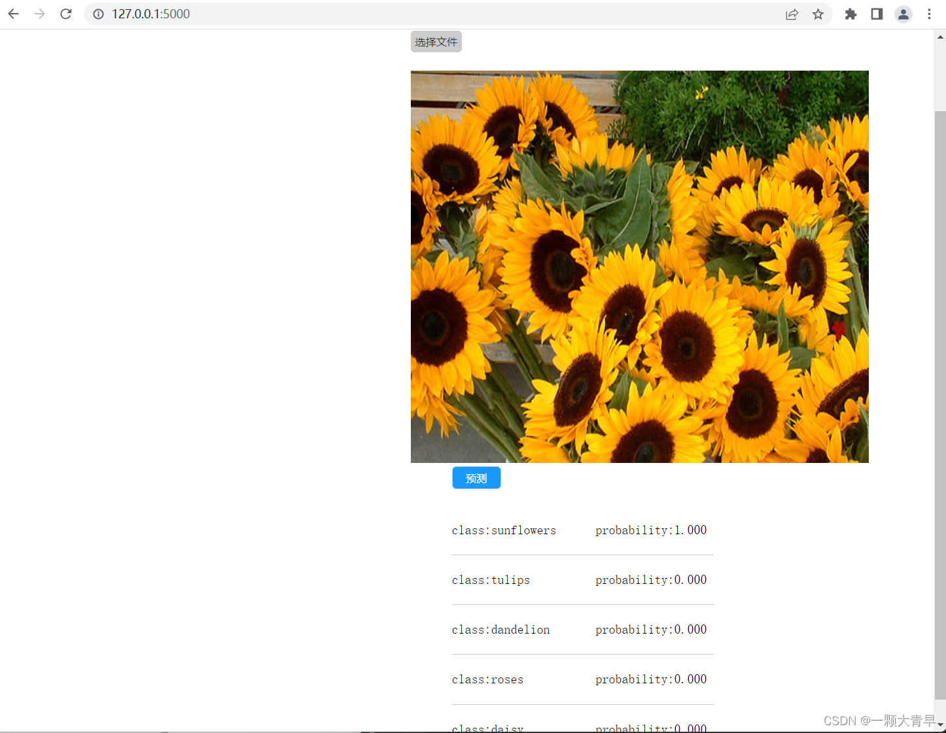
Task: Click the 预测 prediction button
Action: 476,477
